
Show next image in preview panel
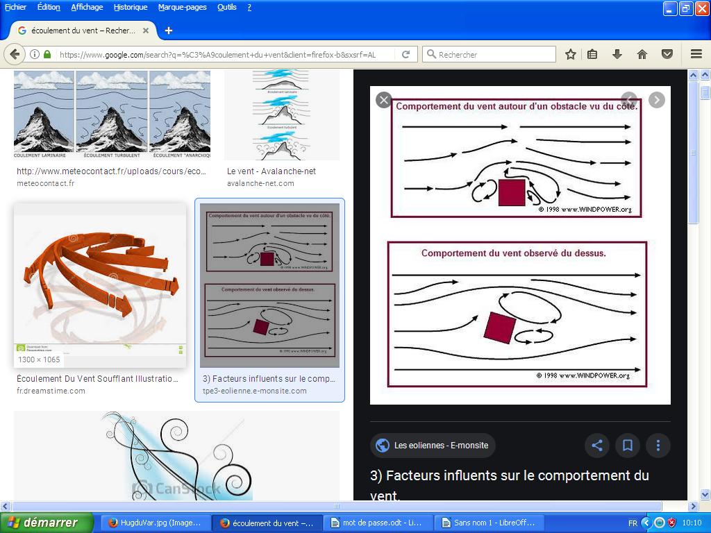(656, 100)
